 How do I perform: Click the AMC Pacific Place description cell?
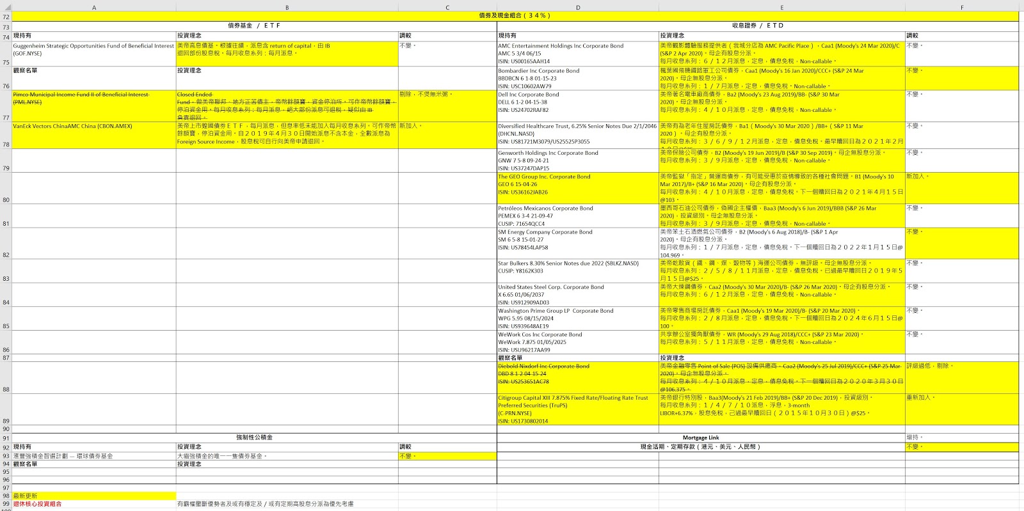tap(781, 54)
